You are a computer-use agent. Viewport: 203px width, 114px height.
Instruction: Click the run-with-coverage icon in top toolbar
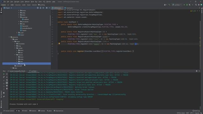pos(190,5)
